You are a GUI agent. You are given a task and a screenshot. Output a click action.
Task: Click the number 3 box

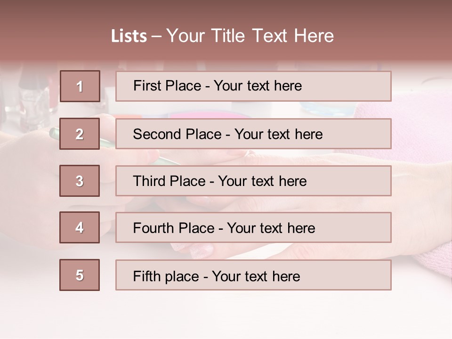80,181
